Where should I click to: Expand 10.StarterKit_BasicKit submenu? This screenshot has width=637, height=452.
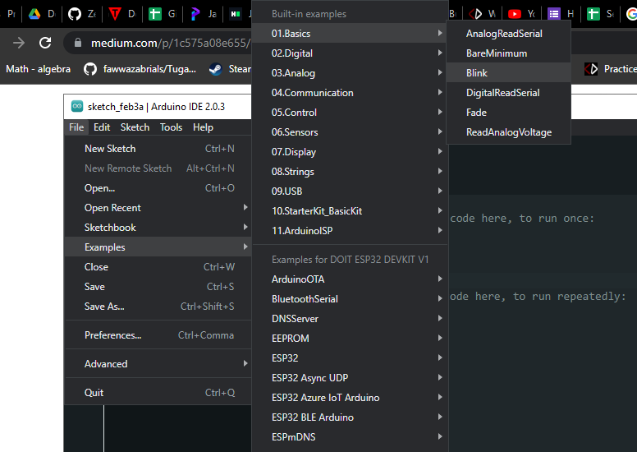[x=350, y=211]
